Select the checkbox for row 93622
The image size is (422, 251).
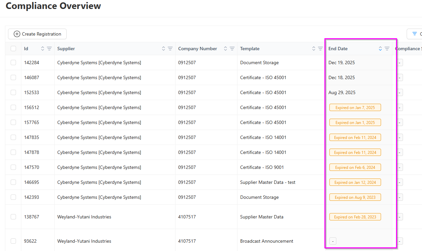(13, 241)
